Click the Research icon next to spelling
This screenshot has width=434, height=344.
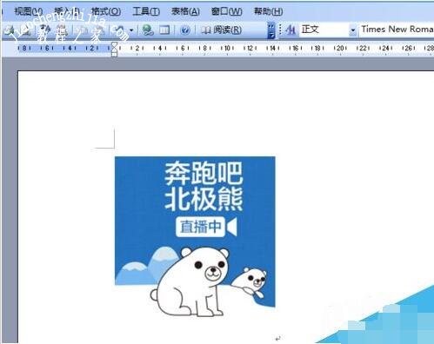(x=62, y=30)
